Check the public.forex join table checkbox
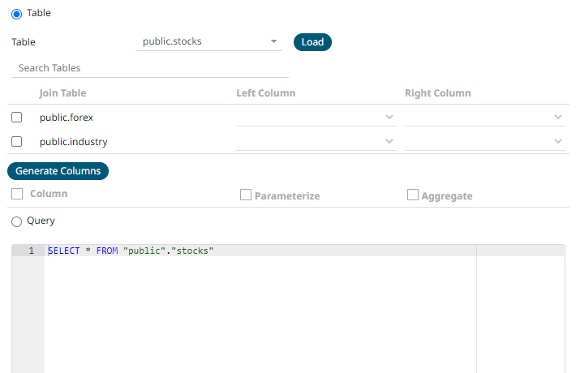The height and width of the screenshot is (373, 576). pyautogui.click(x=17, y=118)
